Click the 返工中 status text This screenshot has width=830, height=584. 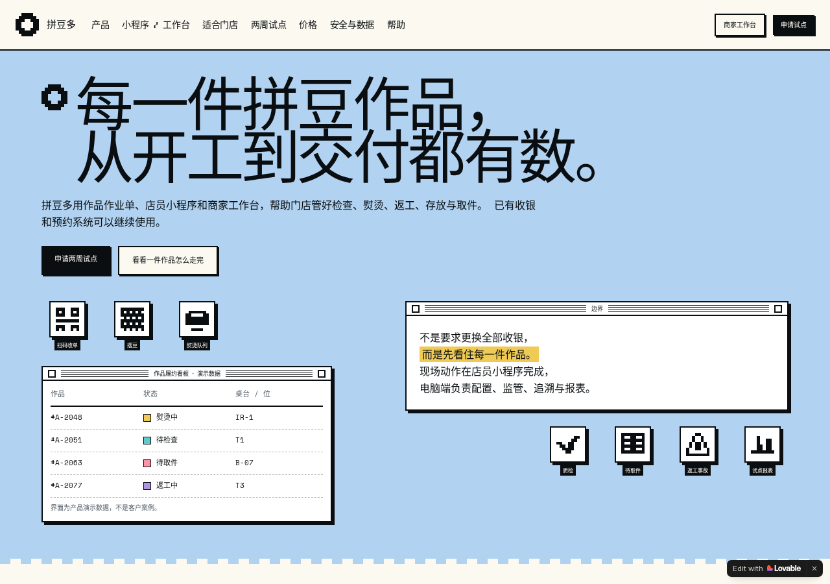tap(167, 485)
